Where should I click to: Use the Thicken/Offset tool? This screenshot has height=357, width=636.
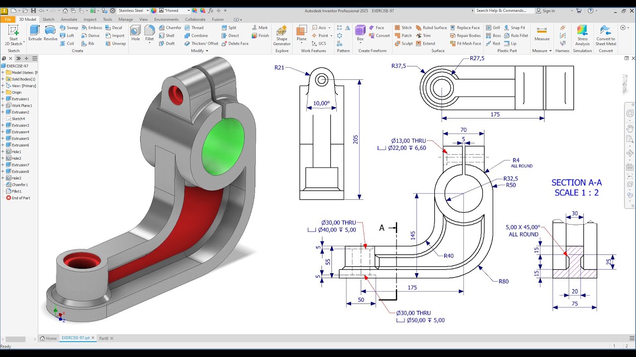pos(201,44)
